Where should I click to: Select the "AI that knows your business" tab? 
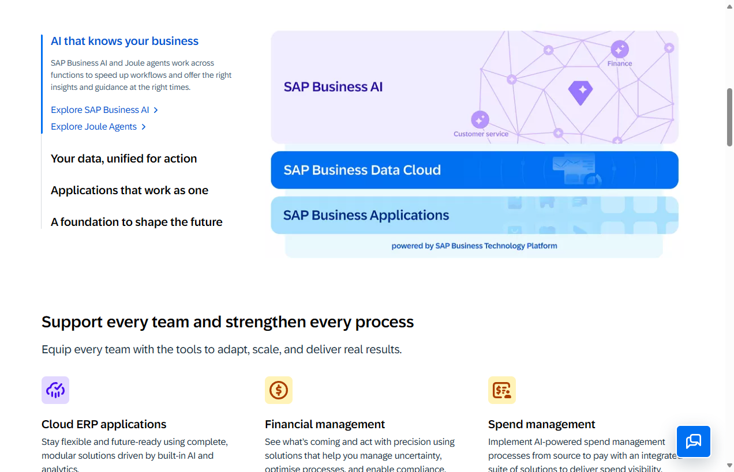pyautogui.click(x=125, y=41)
